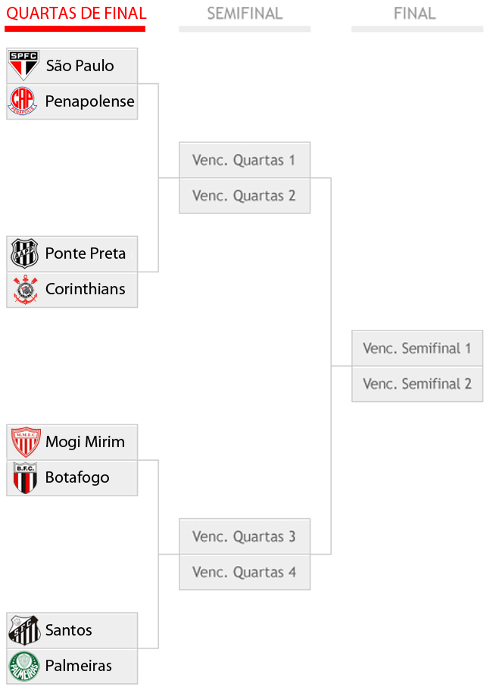
Task: Click the Botafogo B.F.C. crest
Action: pyautogui.click(x=25, y=478)
